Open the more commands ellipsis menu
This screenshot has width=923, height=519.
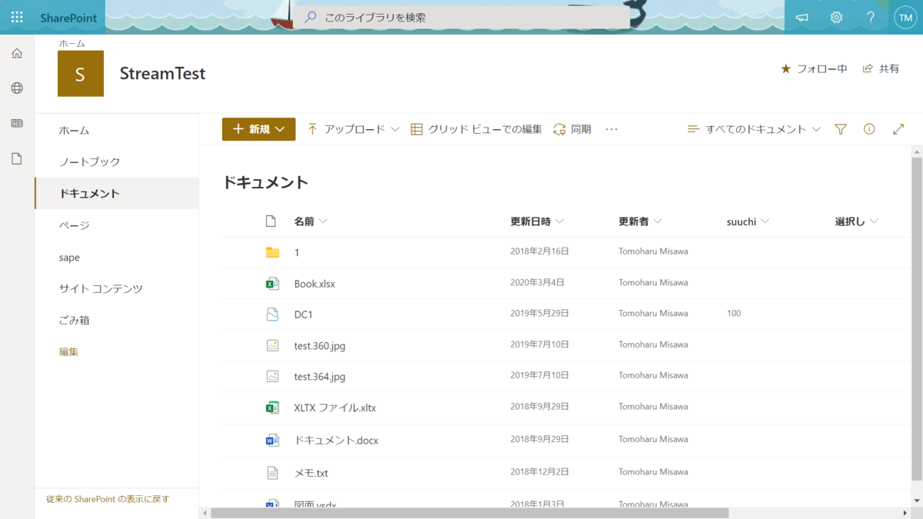(x=611, y=129)
